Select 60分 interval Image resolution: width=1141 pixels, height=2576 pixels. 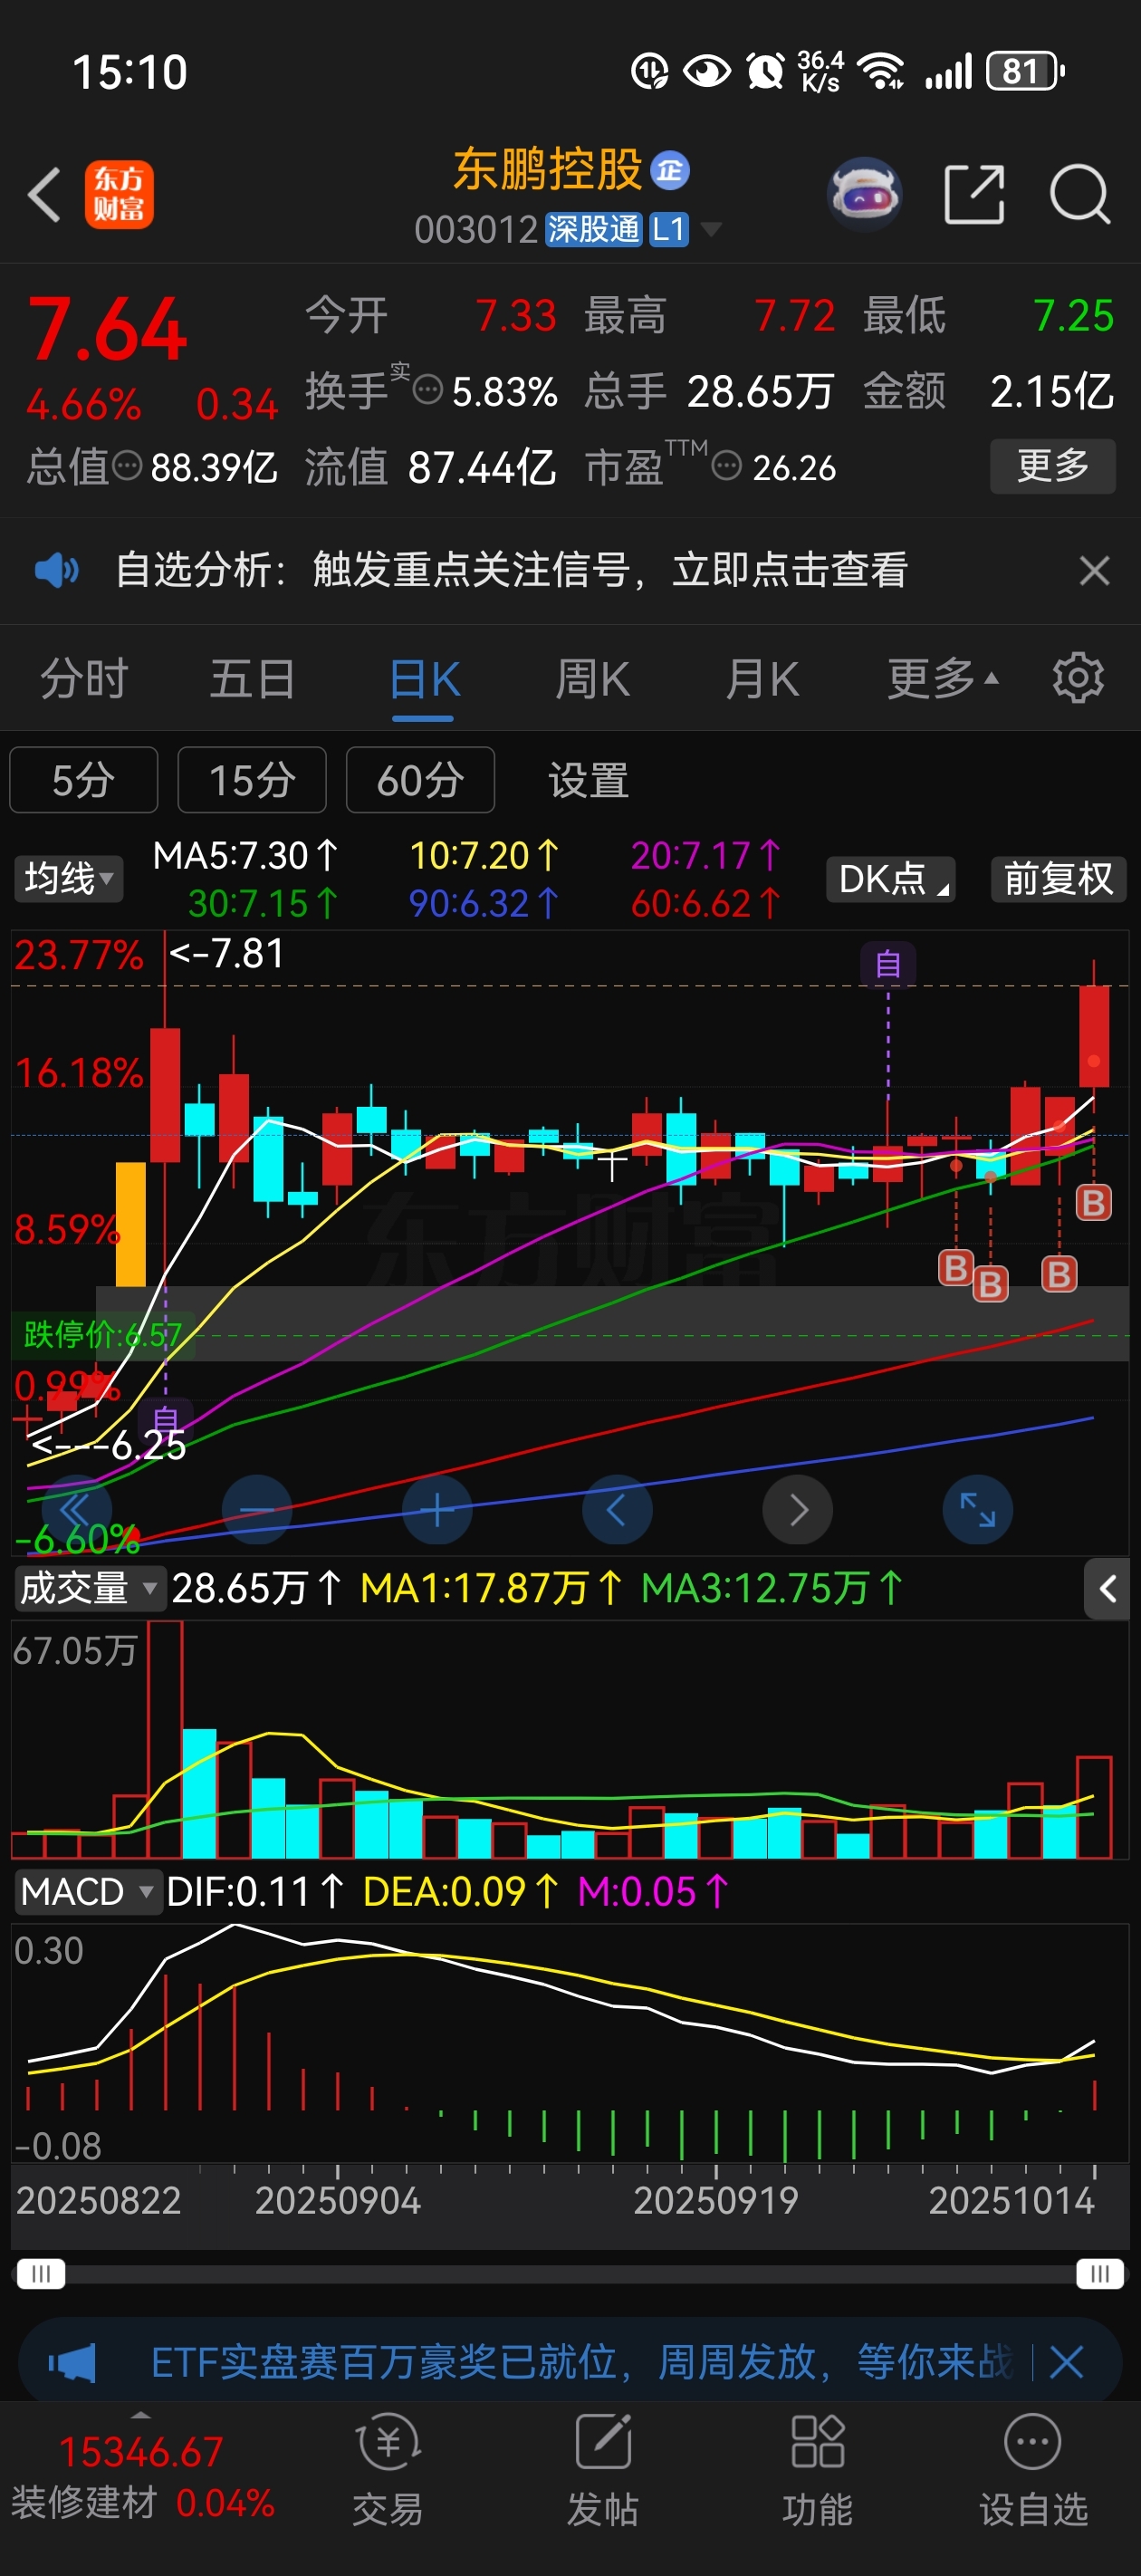[420, 780]
